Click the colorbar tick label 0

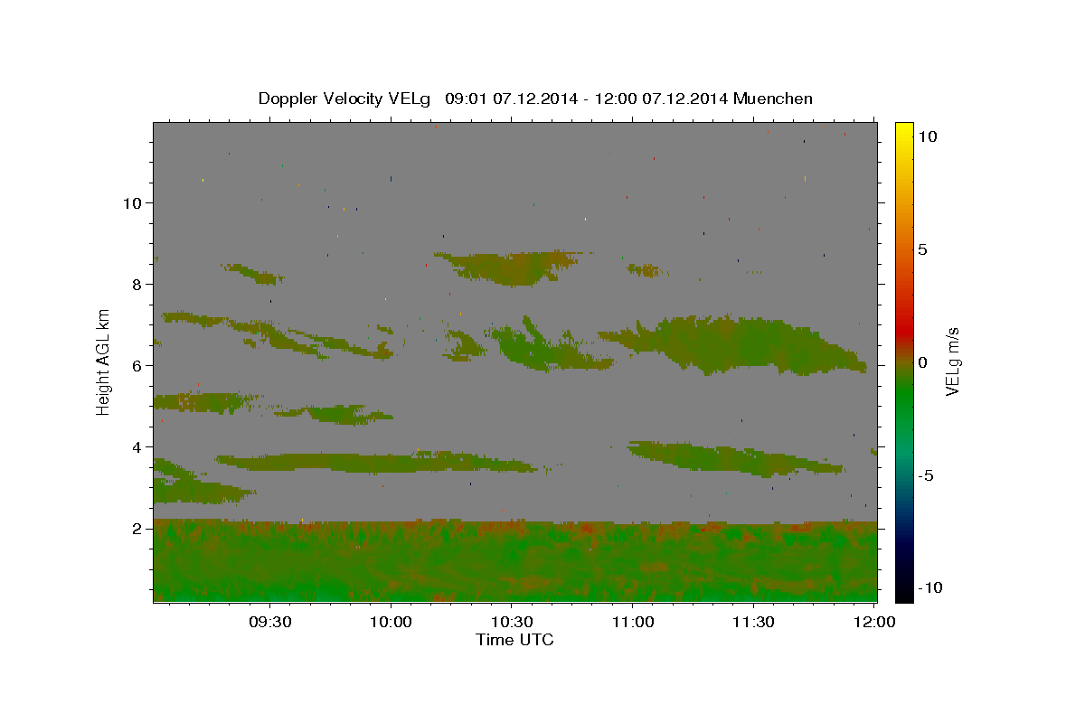pyautogui.click(x=922, y=362)
